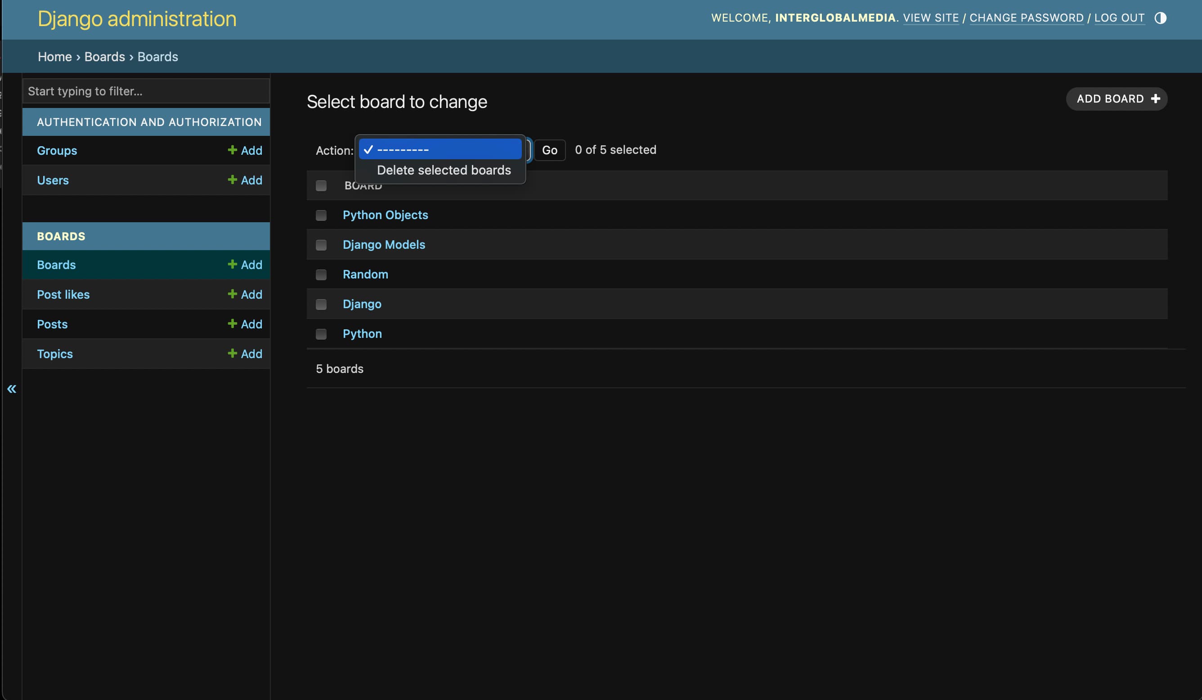Tick the checkbox for Python Objects
This screenshot has width=1202, height=700.
click(x=321, y=215)
